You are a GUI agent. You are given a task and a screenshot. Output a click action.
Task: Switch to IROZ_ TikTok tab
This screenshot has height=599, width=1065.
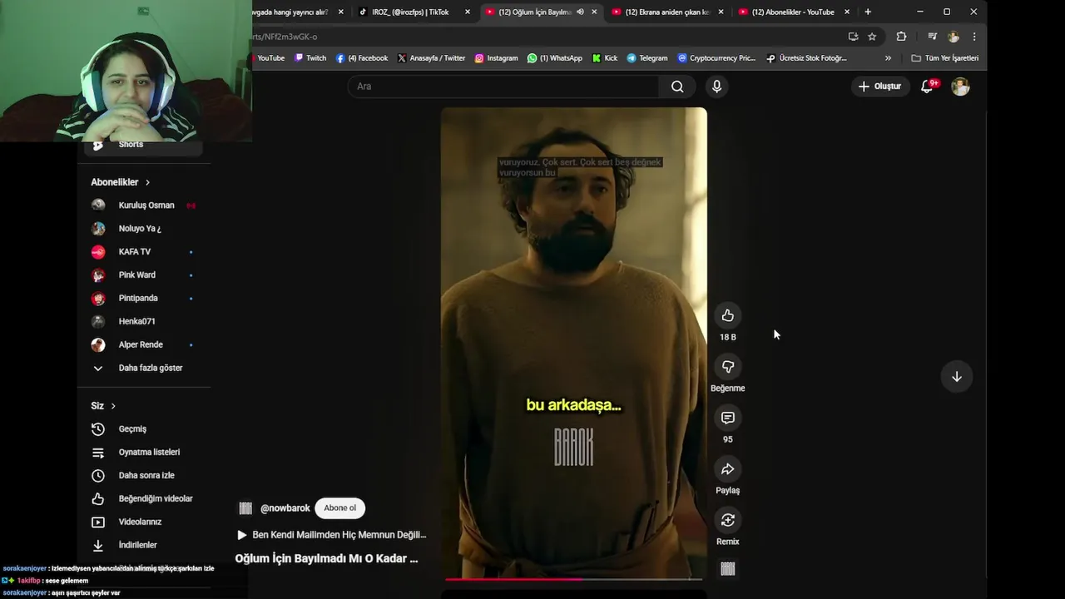click(412, 12)
